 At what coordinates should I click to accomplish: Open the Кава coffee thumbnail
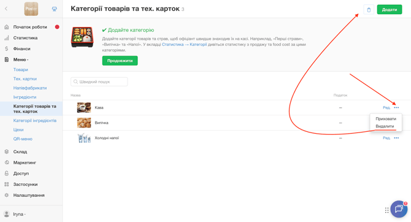84,107
